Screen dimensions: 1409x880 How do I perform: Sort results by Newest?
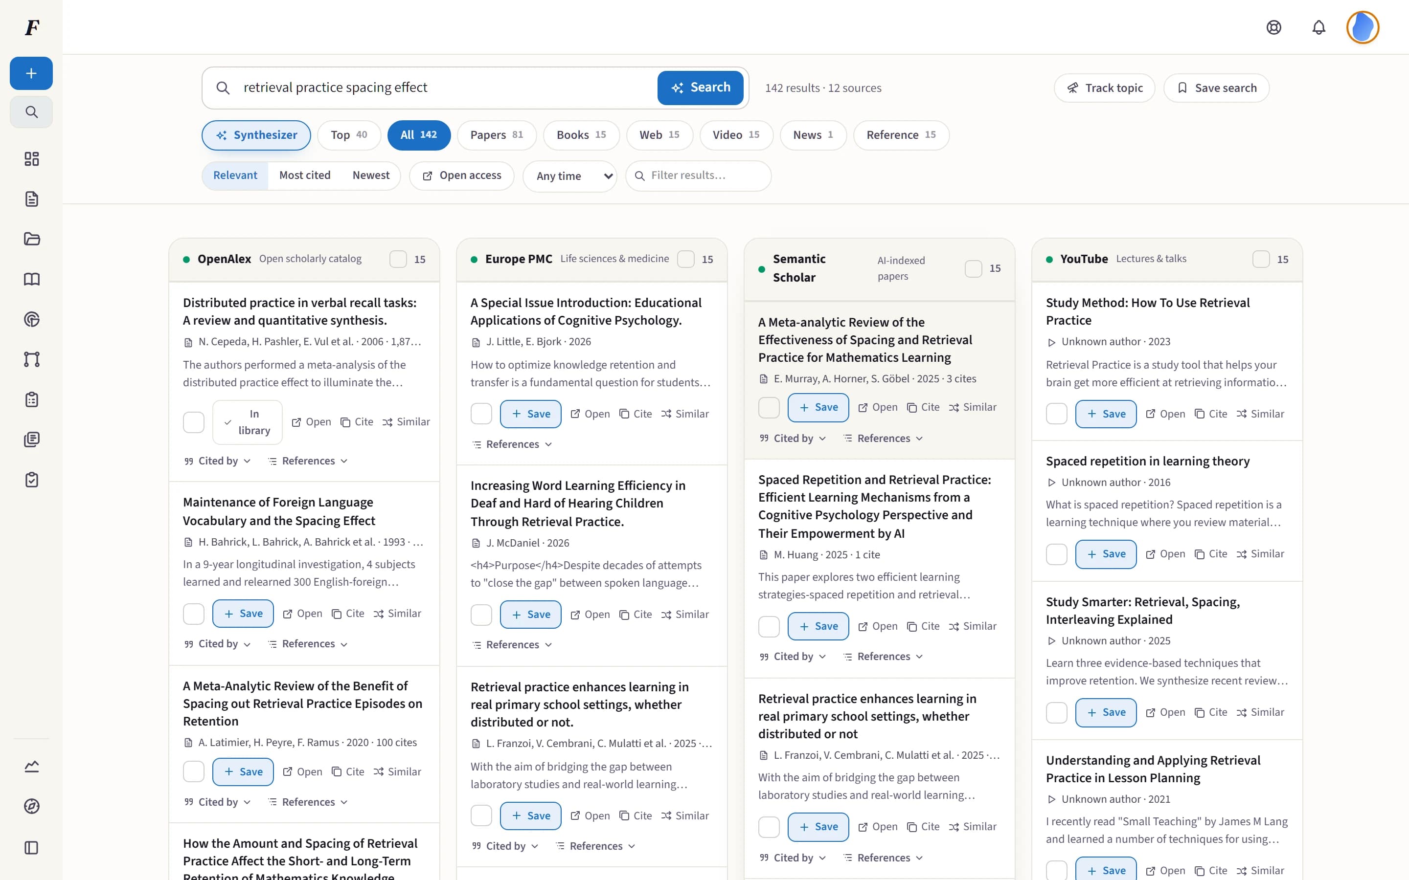pyautogui.click(x=371, y=176)
